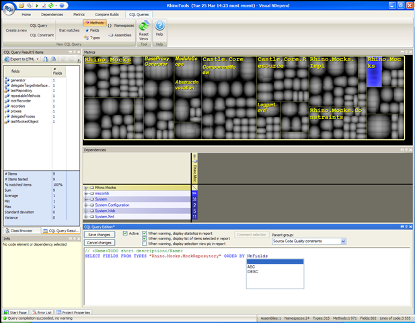Select the Assemblies code element option

(120, 35)
